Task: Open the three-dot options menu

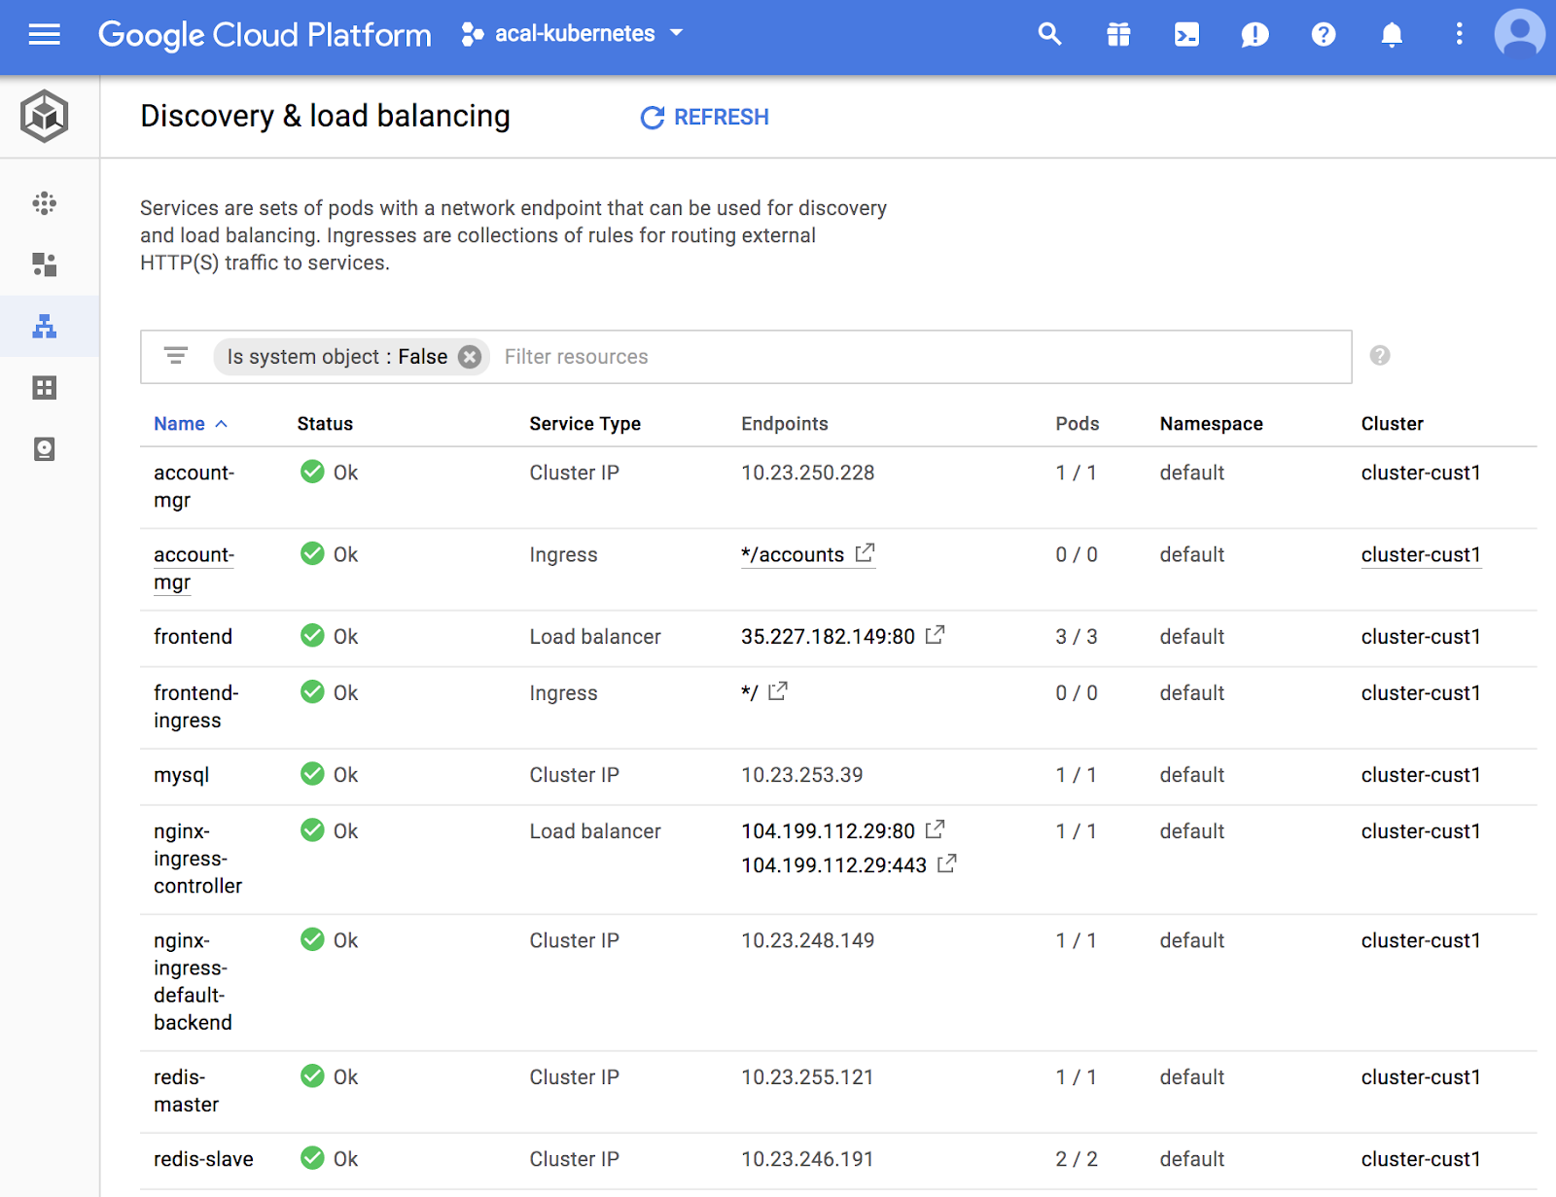Action: [1459, 34]
